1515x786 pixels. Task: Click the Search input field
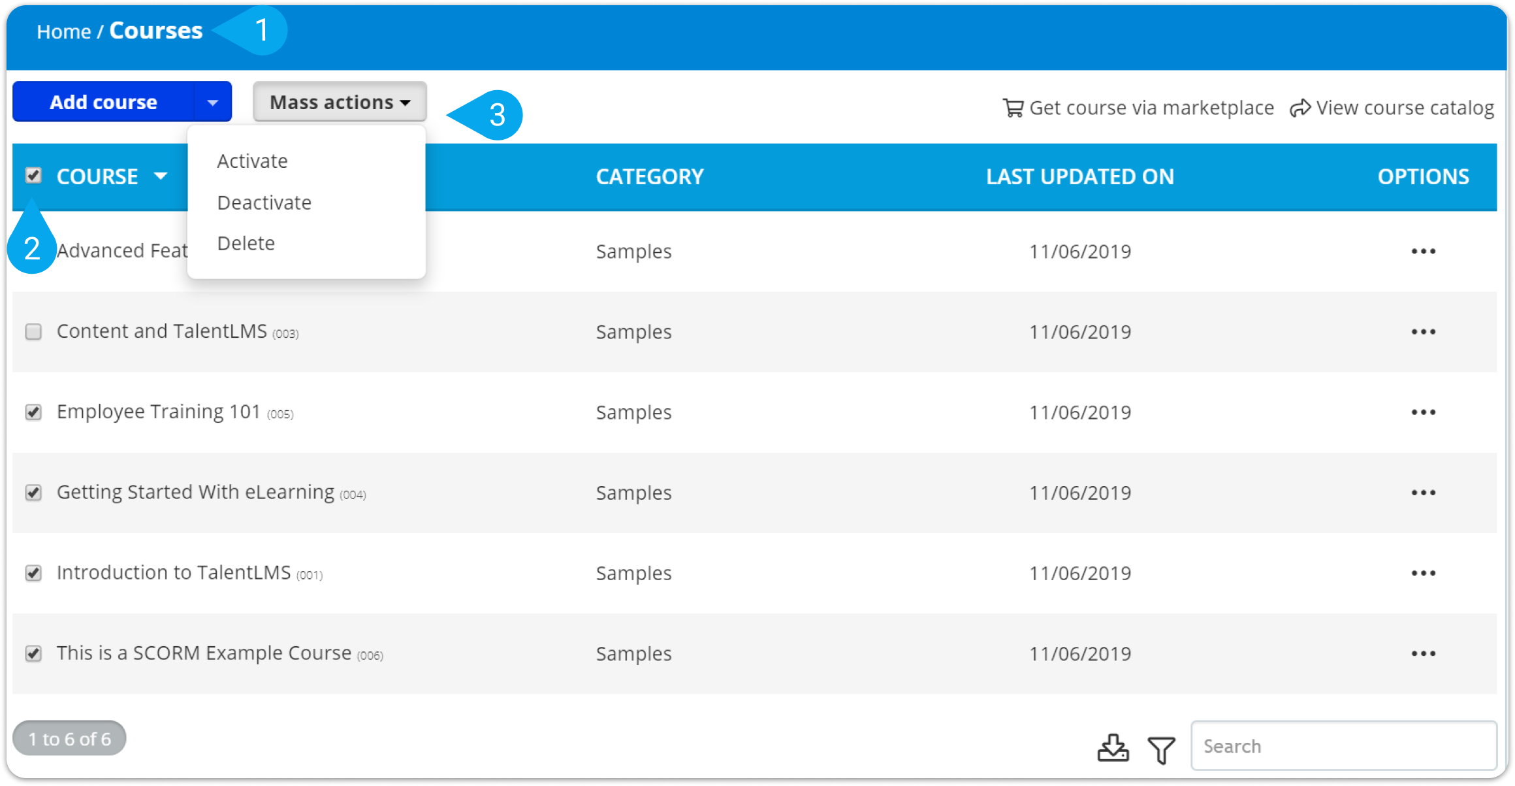[1344, 746]
